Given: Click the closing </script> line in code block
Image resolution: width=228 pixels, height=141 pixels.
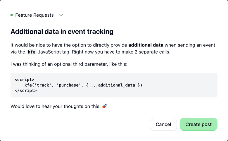Looking at the screenshot, I should click(26, 90).
